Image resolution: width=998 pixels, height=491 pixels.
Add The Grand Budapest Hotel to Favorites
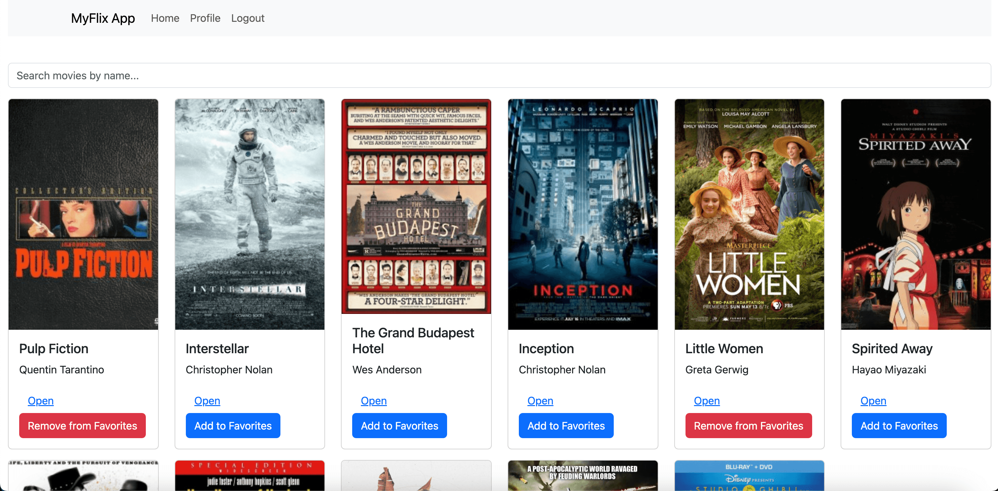[x=399, y=426]
